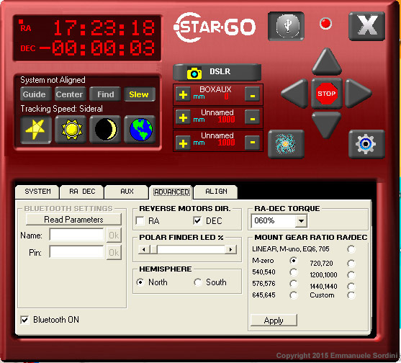Click Polar Finder LED slider thumb

coord(153,249)
